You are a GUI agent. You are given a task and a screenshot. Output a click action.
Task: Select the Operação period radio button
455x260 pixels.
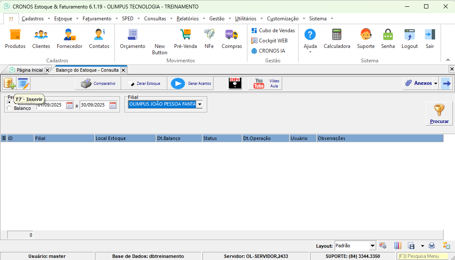[10, 102]
